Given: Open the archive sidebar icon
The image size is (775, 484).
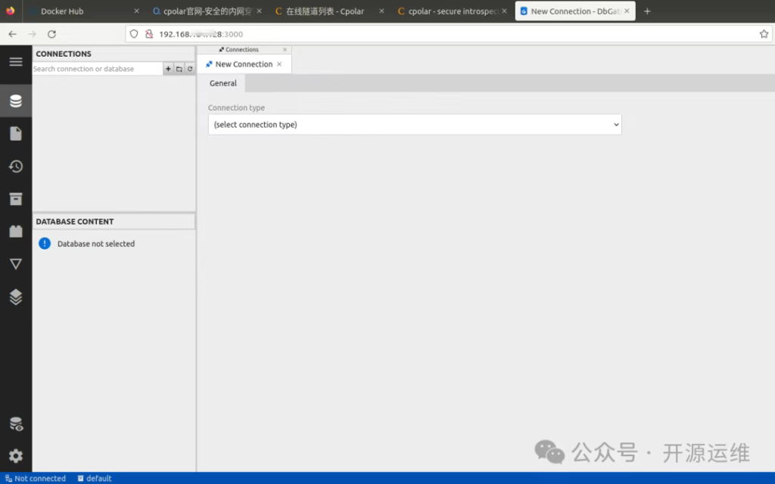Looking at the screenshot, I should (x=16, y=199).
